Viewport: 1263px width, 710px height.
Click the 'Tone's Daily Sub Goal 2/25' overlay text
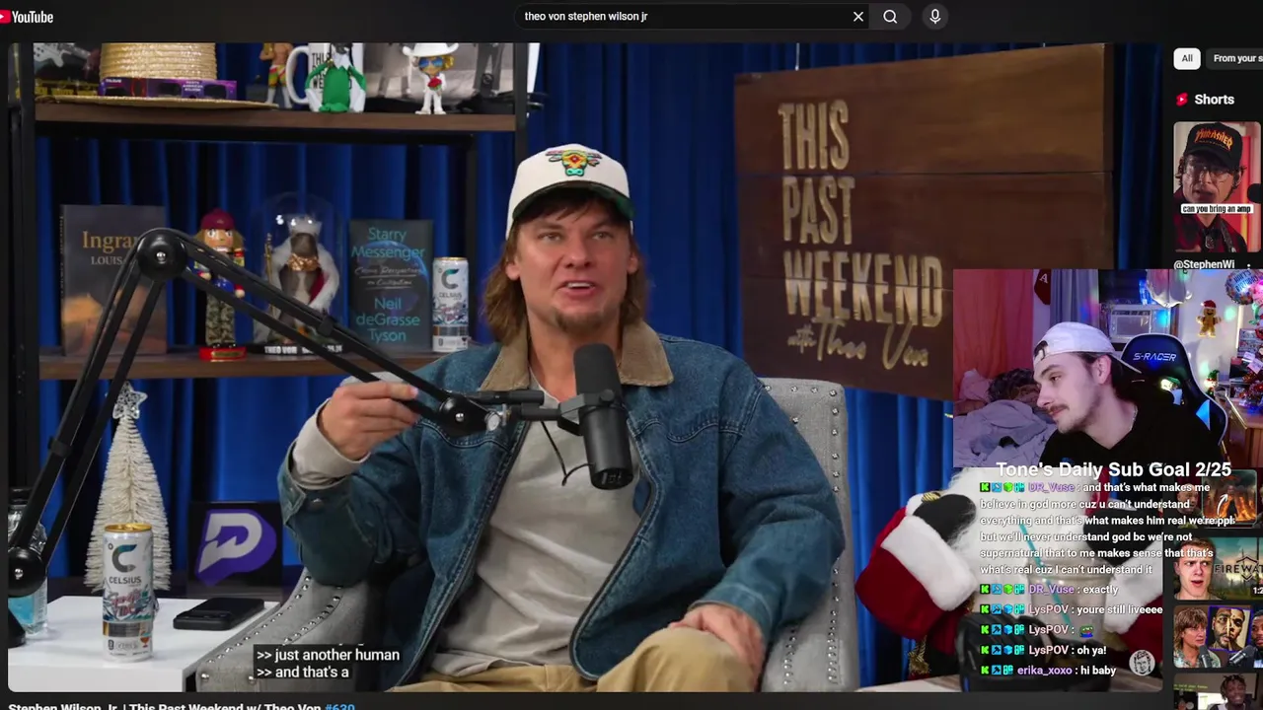click(1113, 469)
